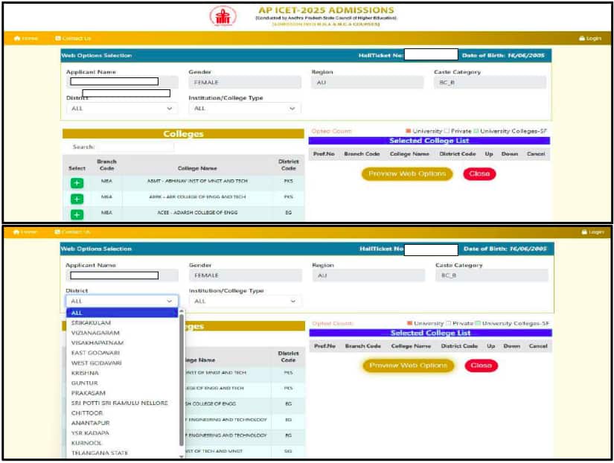Click 'Web Options Selection' title in lower screenshot
The height and width of the screenshot is (463, 614).
tap(96, 249)
